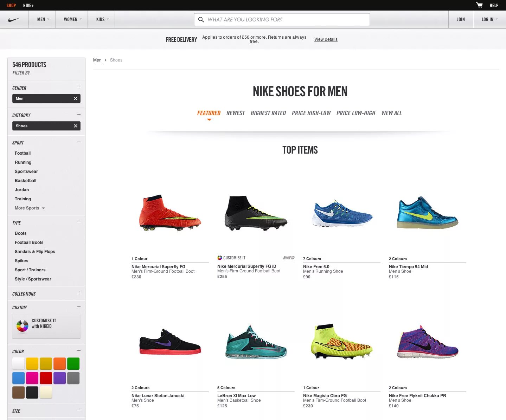Select the Featured sort tab
Screen dimensions: 506x420
(x=209, y=113)
